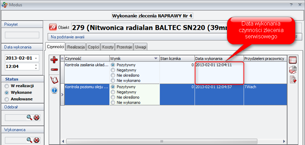Switch to the Realizacja tab
This screenshot has height=145, width=305.
tap(76, 47)
